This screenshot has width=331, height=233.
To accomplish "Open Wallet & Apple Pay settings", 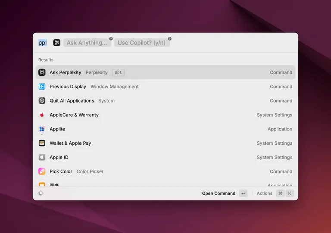I will 165,143.
